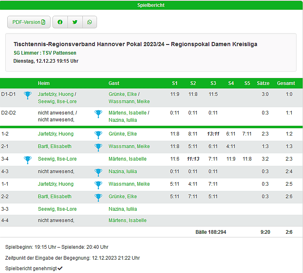
Task: Open Nazina, Iuliia profile in row 4-3
Action: coord(122,171)
